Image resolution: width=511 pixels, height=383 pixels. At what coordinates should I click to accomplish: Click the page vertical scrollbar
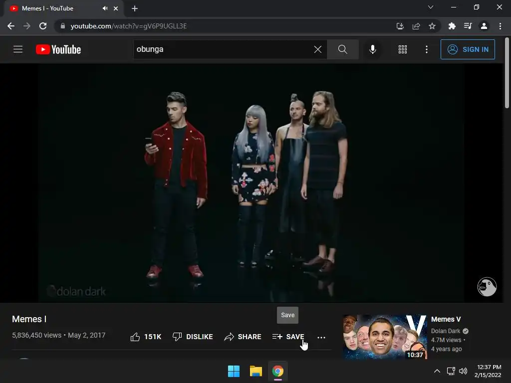pyautogui.click(x=507, y=73)
